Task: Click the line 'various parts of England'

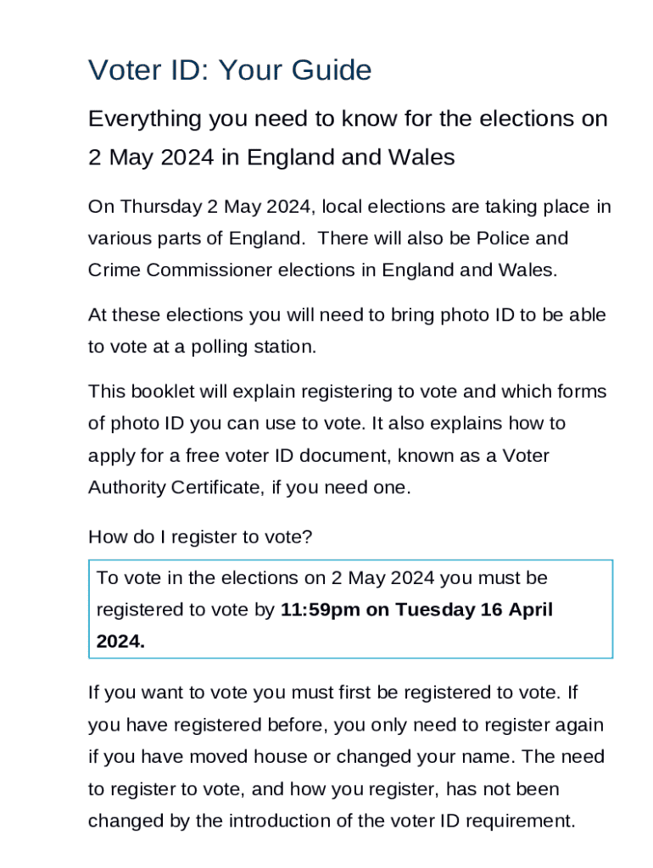Action: (328, 238)
